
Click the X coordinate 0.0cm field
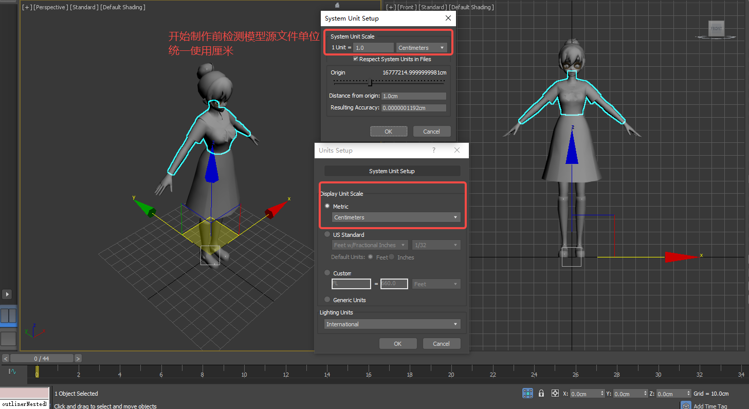[x=584, y=394]
